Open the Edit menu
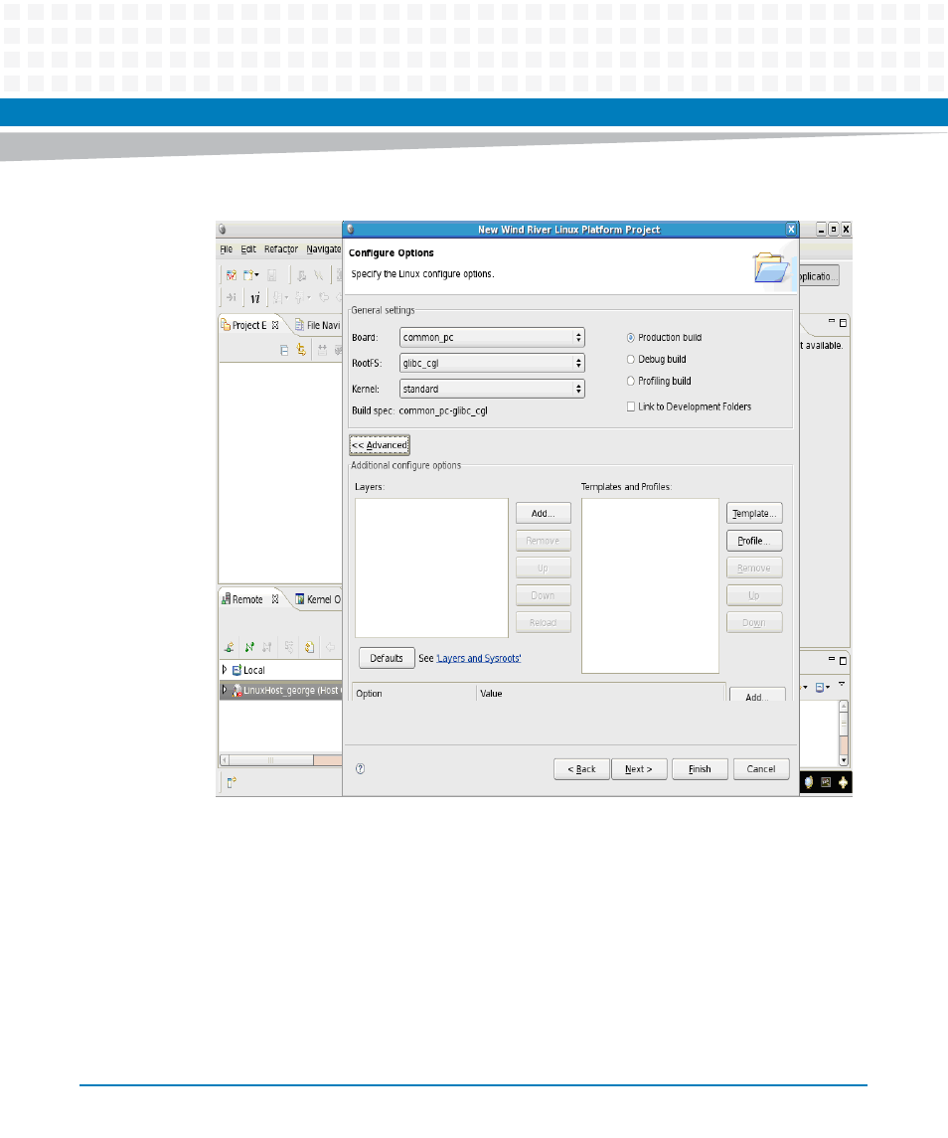The height and width of the screenshot is (1138, 948). (x=248, y=248)
